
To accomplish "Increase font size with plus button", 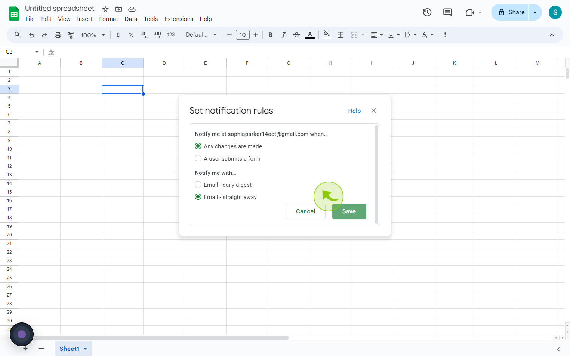I will point(256,35).
